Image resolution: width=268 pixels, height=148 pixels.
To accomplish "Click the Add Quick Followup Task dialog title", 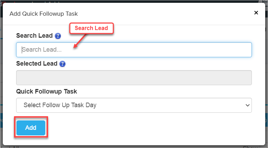I will [43, 14].
